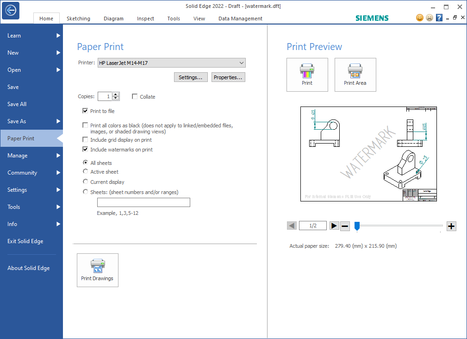Switch to the Sketching ribbon tab
Screen dimensions: 467x339
tap(78, 19)
